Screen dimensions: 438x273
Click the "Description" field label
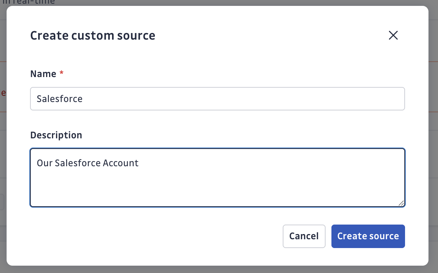(x=56, y=135)
